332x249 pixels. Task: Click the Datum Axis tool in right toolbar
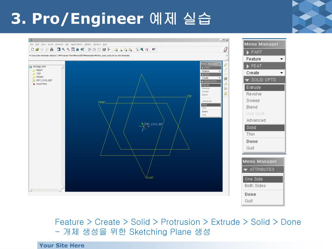[x=226, y=69]
